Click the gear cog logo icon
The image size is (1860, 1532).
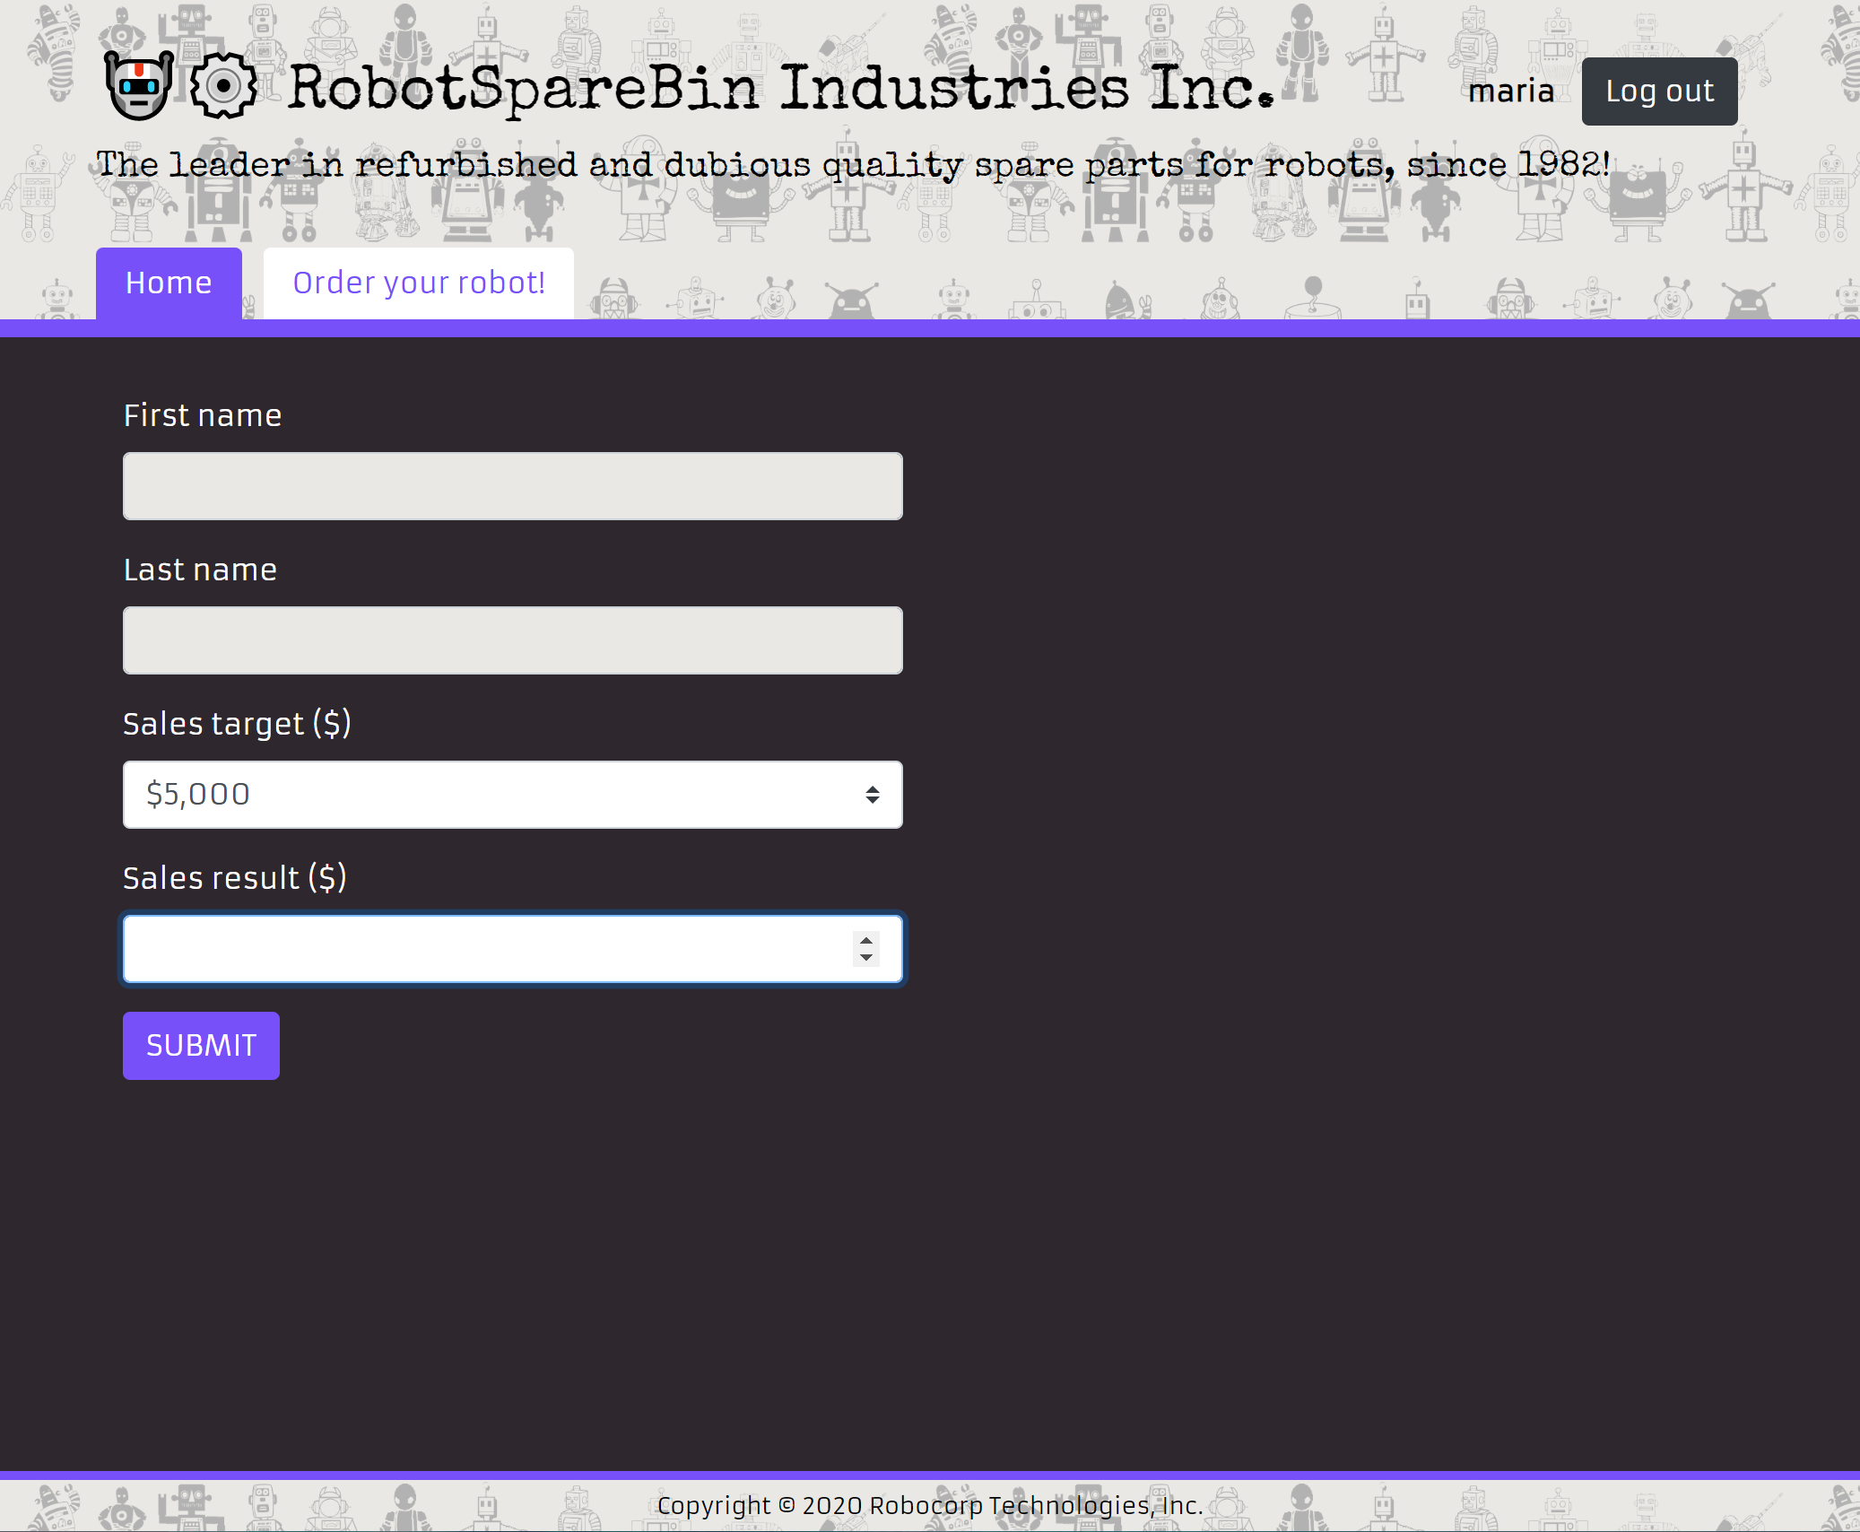click(x=223, y=86)
